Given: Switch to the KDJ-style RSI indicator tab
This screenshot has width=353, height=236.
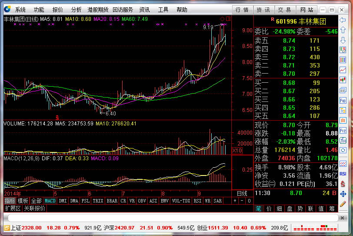Looking at the screenshot, I should [x=197, y=201].
